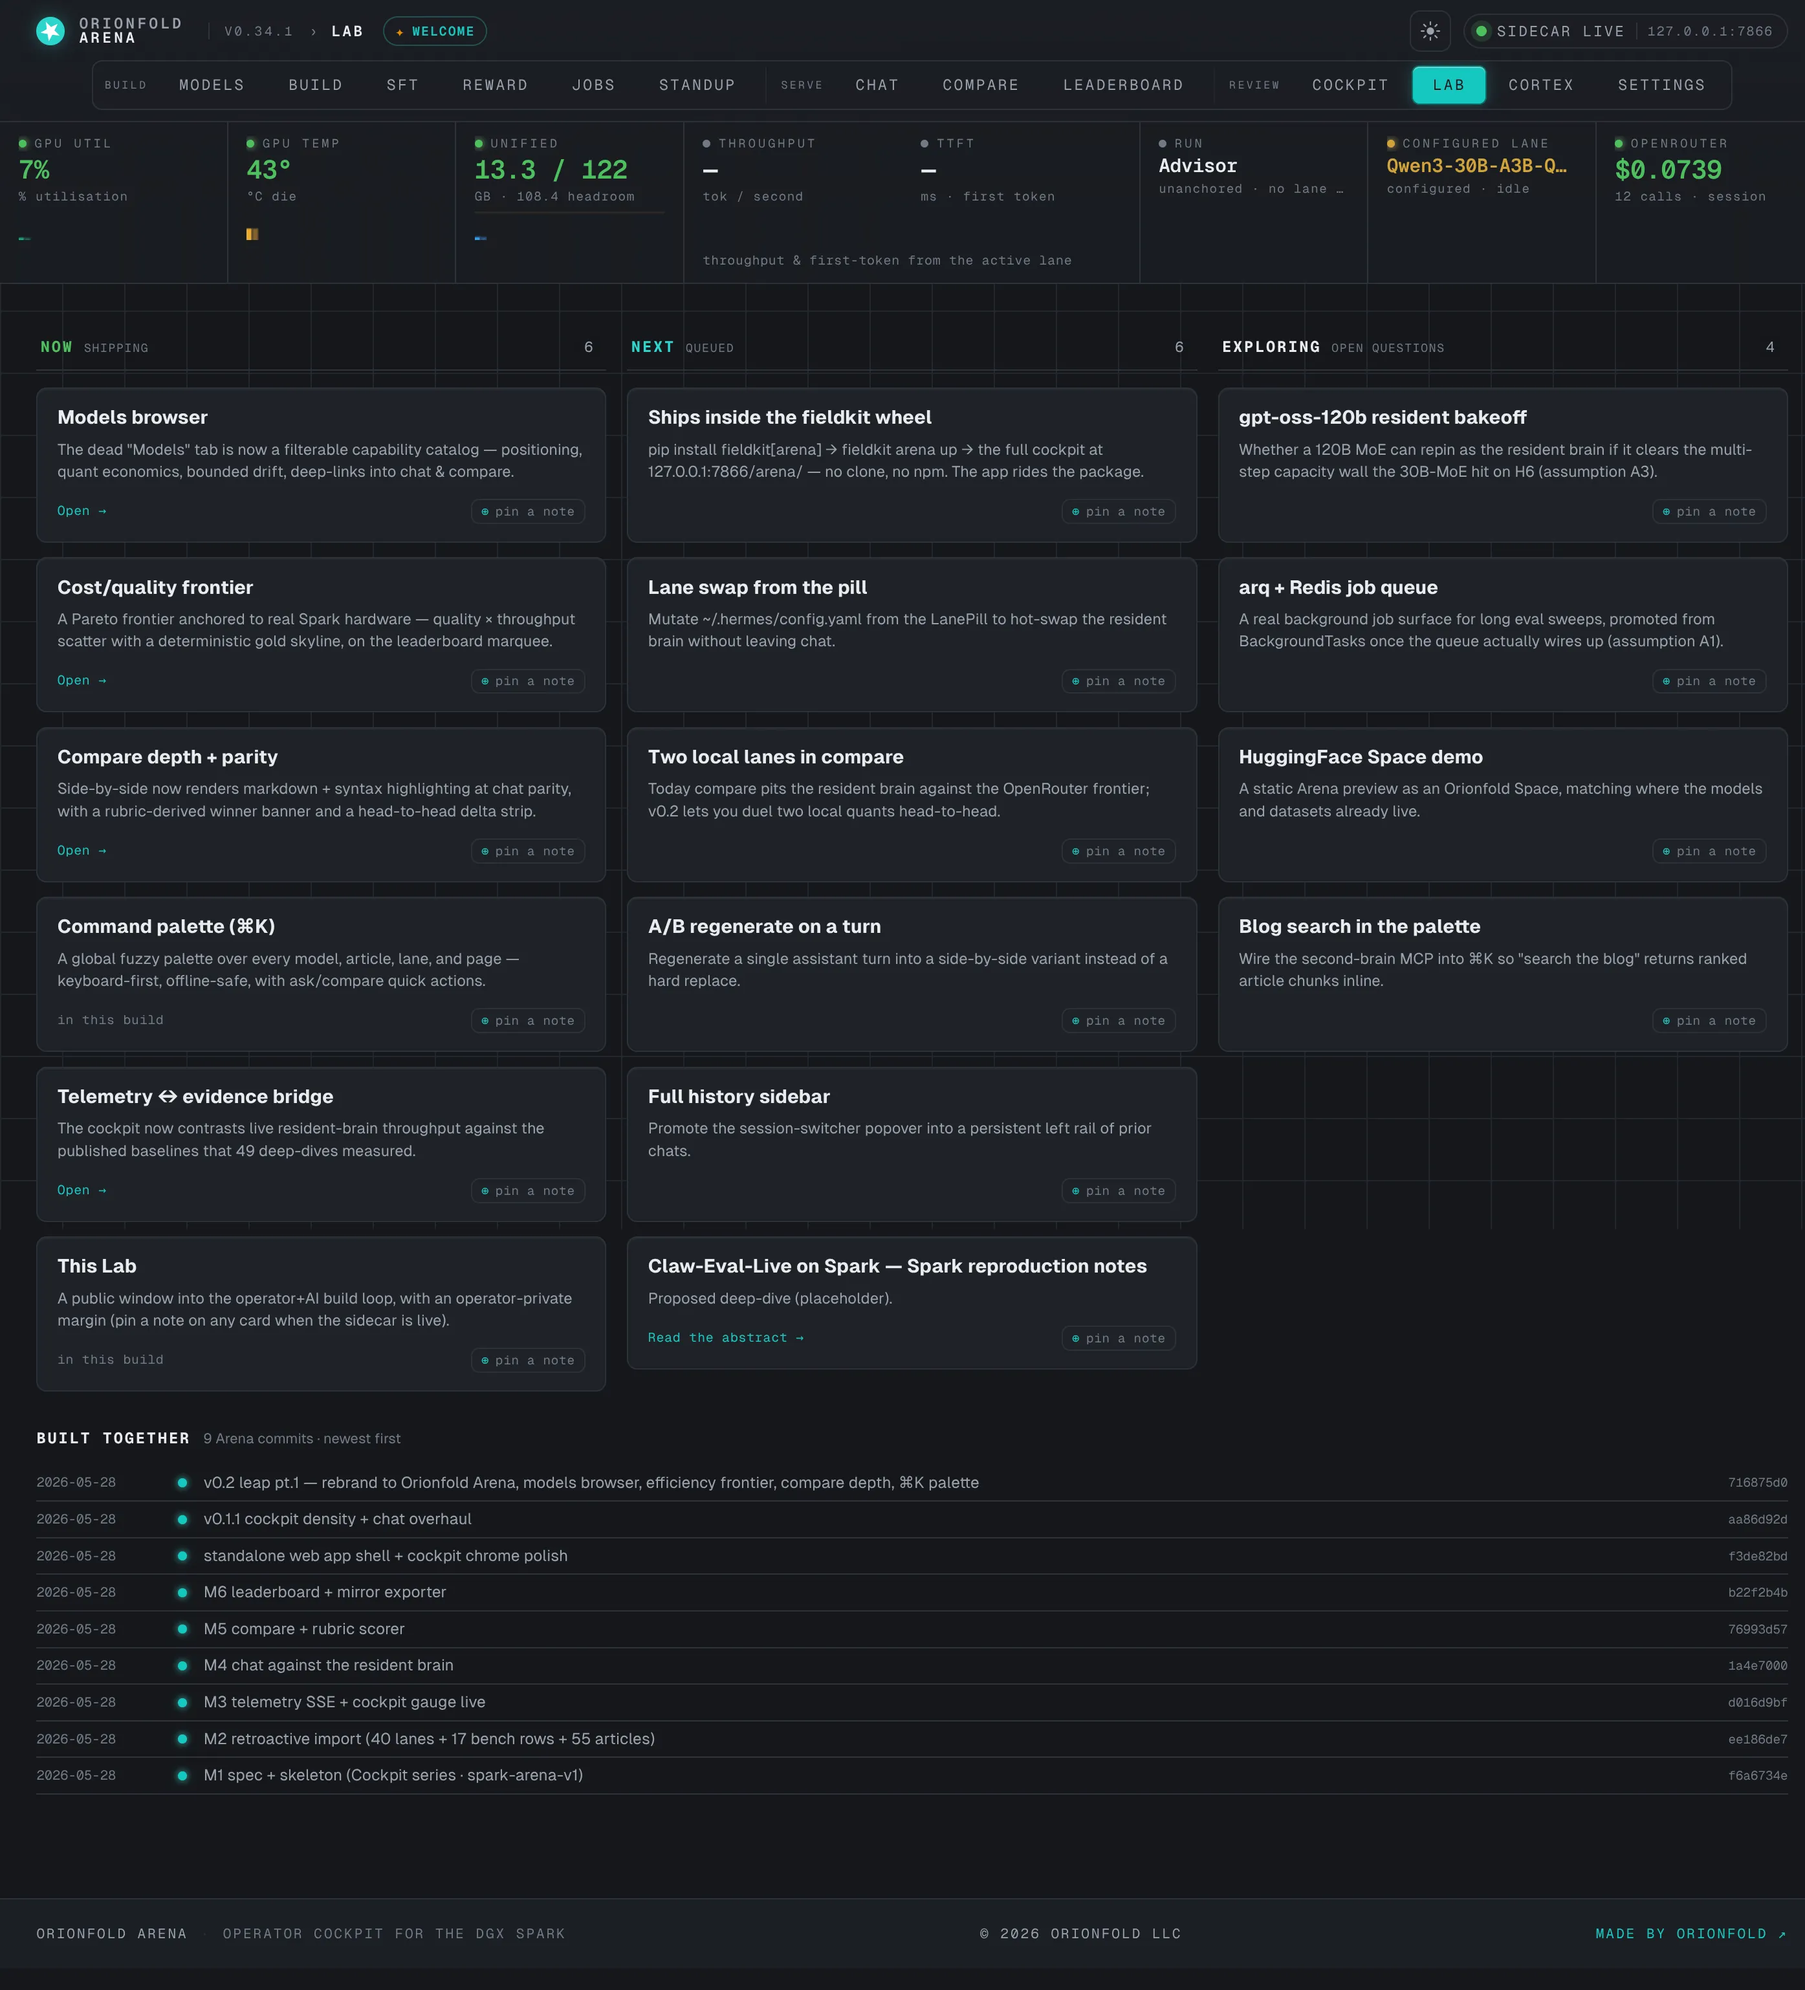Pin a note on Command palette card
The image size is (1805, 1990).
(528, 1021)
